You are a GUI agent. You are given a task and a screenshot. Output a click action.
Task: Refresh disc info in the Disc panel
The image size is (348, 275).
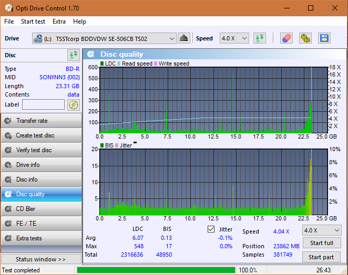click(74, 55)
